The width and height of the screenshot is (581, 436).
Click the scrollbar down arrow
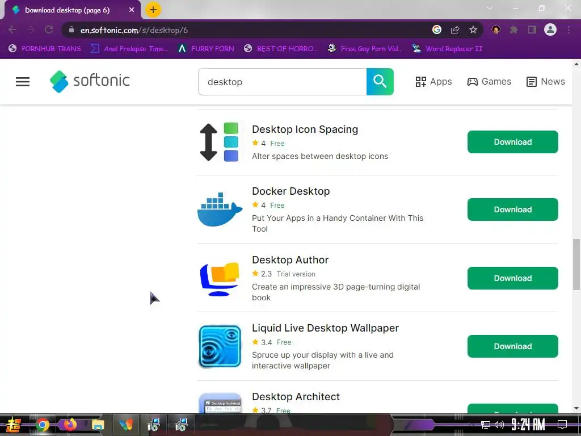[576, 409]
